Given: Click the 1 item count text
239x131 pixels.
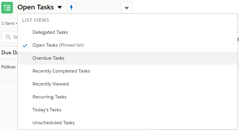Looking at the screenshot, I should pos(8,23).
